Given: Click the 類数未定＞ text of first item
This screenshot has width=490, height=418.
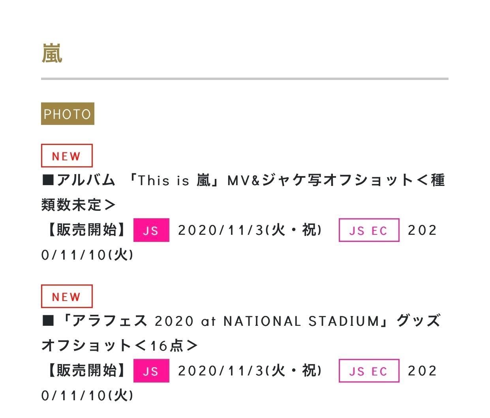Looking at the screenshot, I should click(79, 205).
